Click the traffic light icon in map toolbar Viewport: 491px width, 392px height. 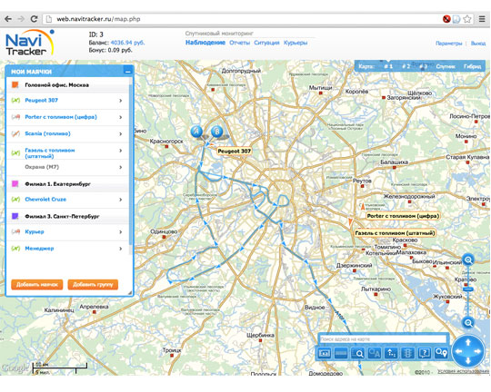[407, 353]
